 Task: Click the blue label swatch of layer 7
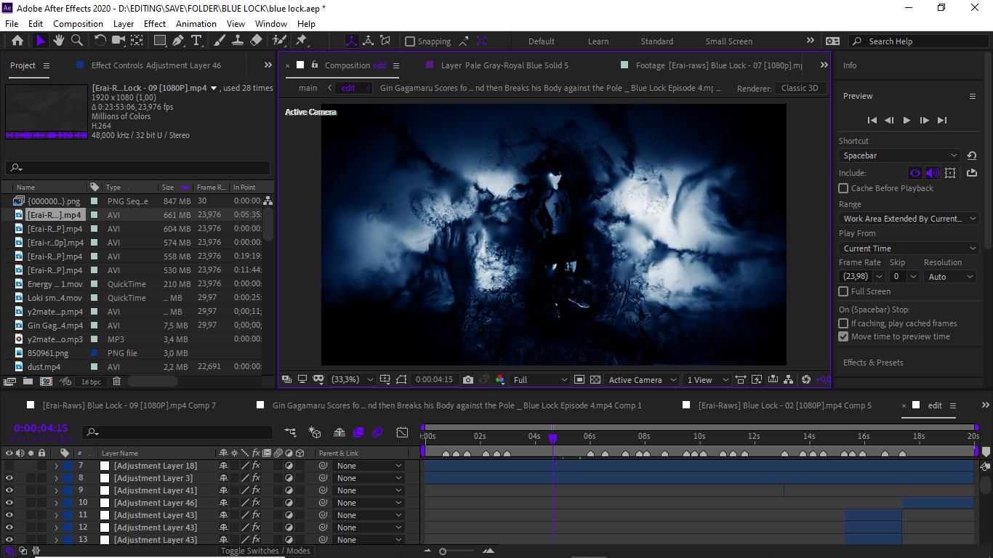[68, 466]
